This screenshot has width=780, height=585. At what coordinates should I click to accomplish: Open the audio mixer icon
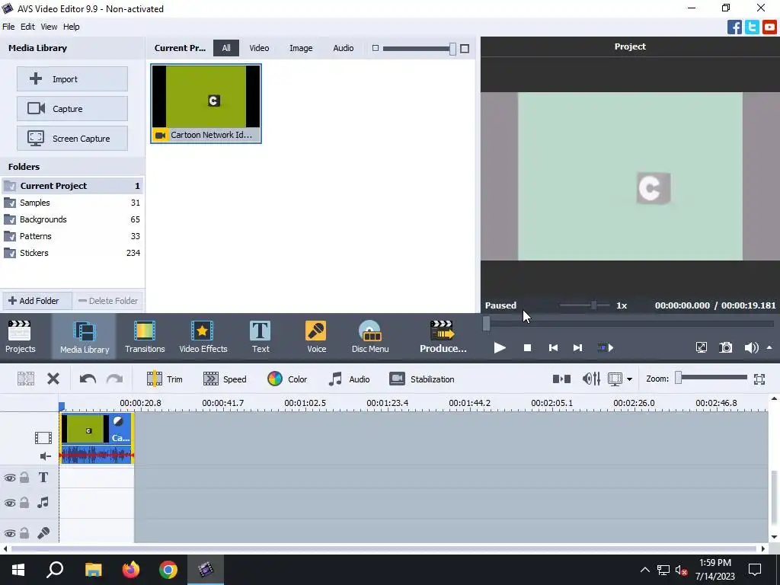pyautogui.click(x=591, y=379)
